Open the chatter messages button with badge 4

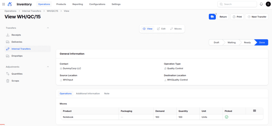click(x=212, y=17)
